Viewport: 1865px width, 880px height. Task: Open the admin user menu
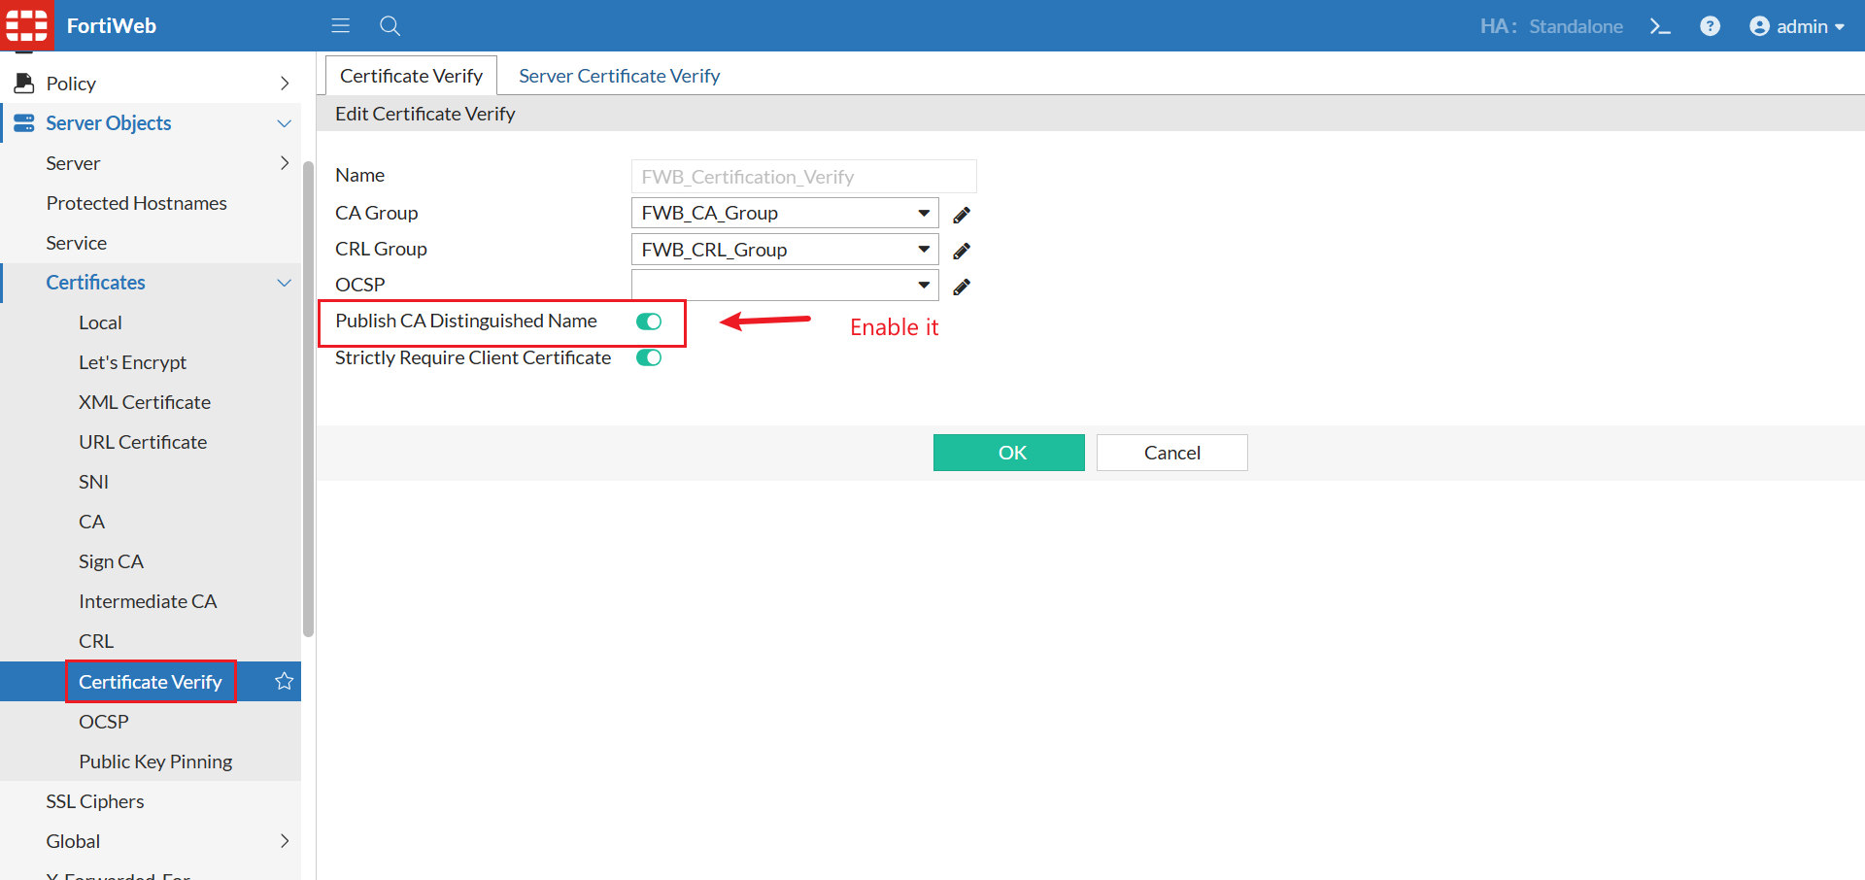point(1797,26)
